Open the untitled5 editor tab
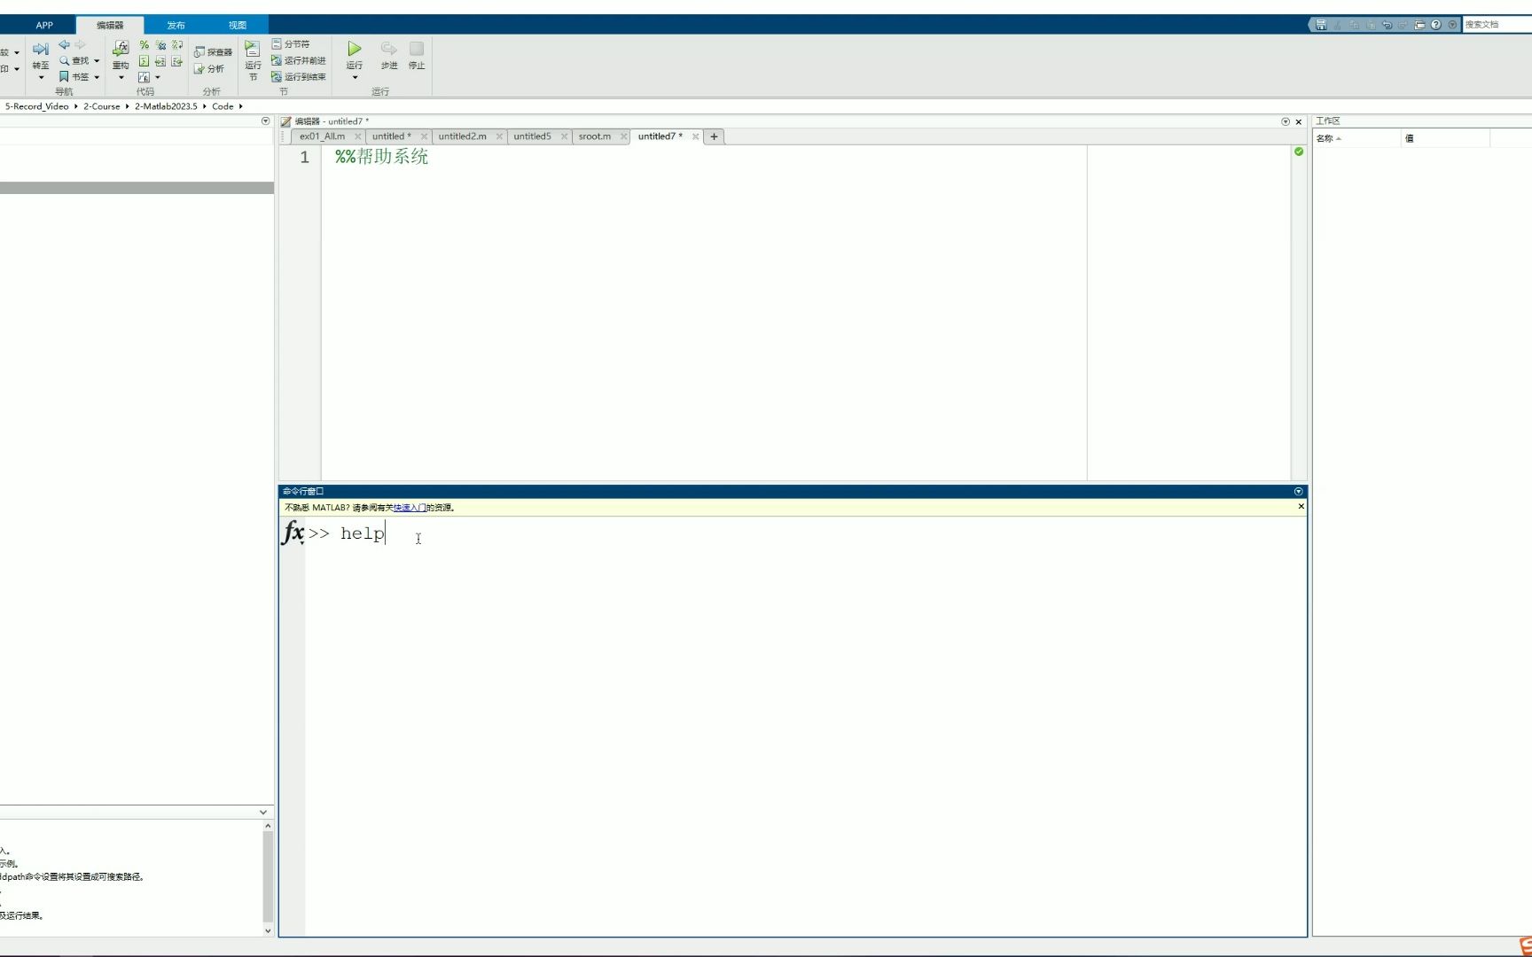This screenshot has width=1532, height=957. tap(532, 136)
